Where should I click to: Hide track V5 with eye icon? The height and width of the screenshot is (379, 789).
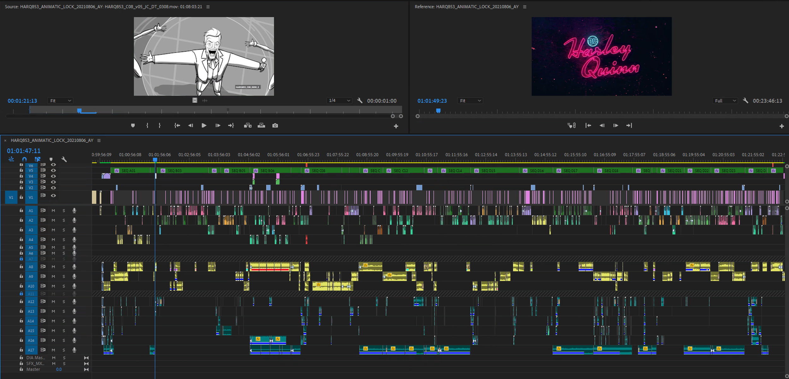point(53,170)
